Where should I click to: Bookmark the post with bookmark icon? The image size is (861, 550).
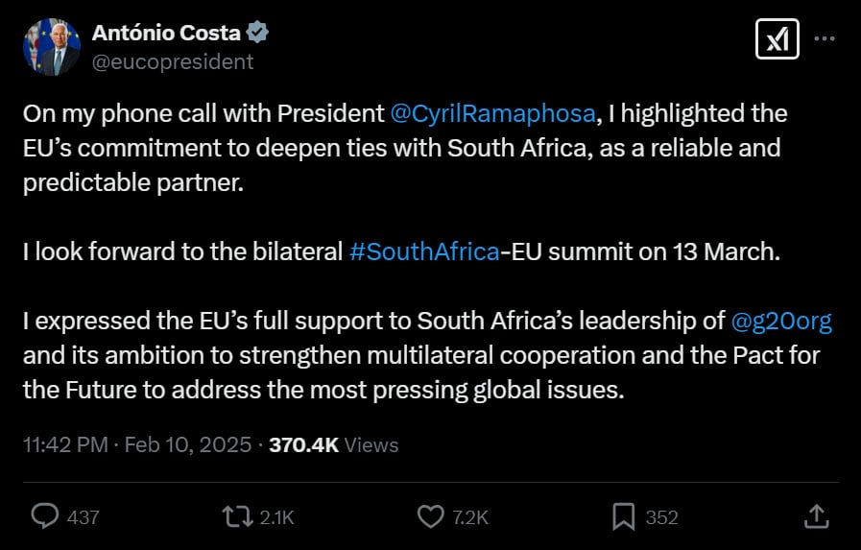pyautogui.click(x=623, y=517)
